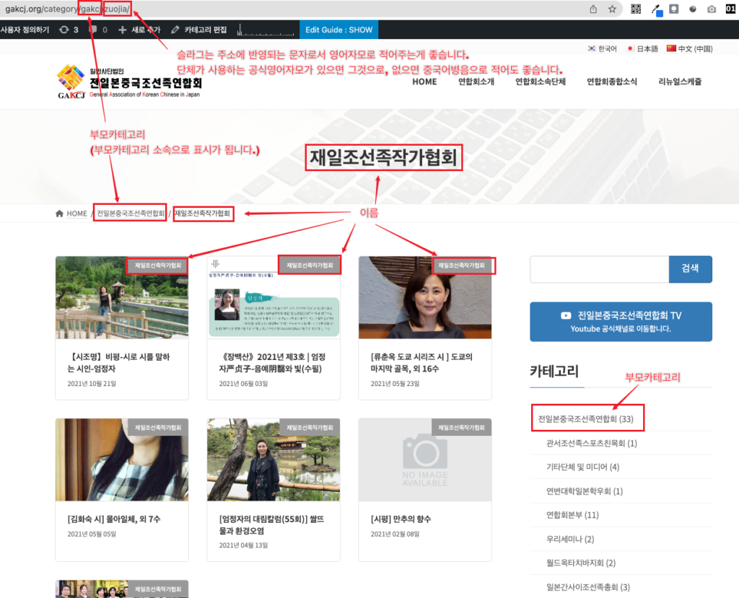739x598 pixels.
Task: Expand the 연합회소속단체 navigation menu
Action: (541, 82)
